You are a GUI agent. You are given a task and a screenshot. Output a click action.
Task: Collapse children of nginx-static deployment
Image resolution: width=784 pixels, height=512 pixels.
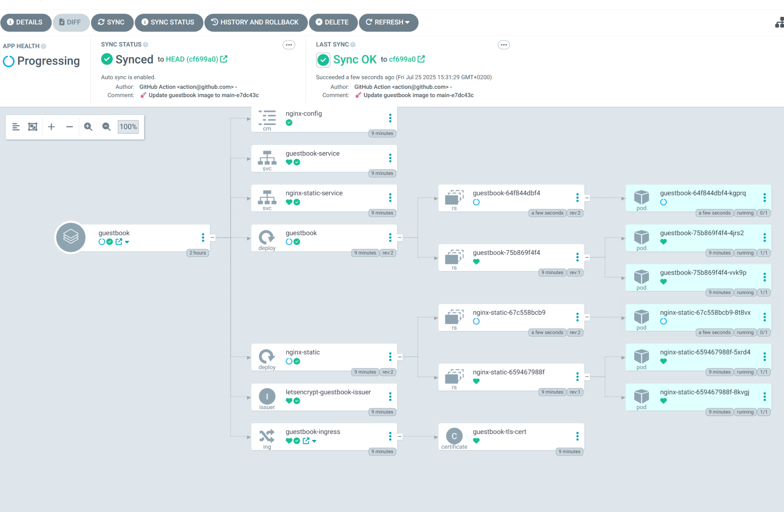pyautogui.click(x=400, y=357)
